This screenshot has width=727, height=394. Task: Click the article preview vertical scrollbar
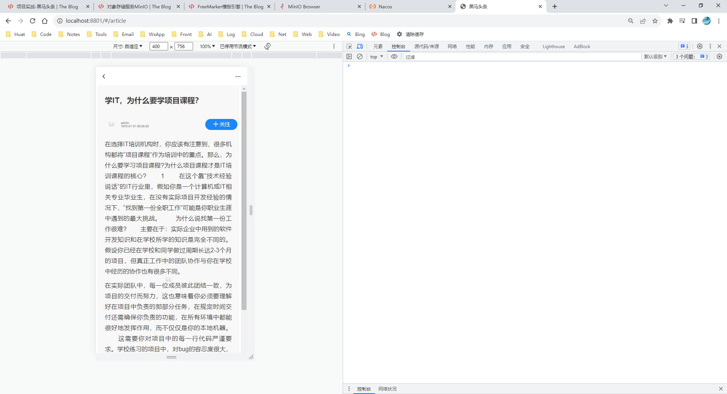click(244, 201)
